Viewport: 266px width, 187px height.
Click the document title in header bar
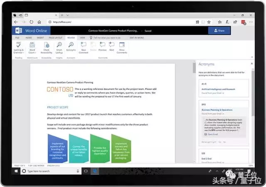tap(113, 31)
